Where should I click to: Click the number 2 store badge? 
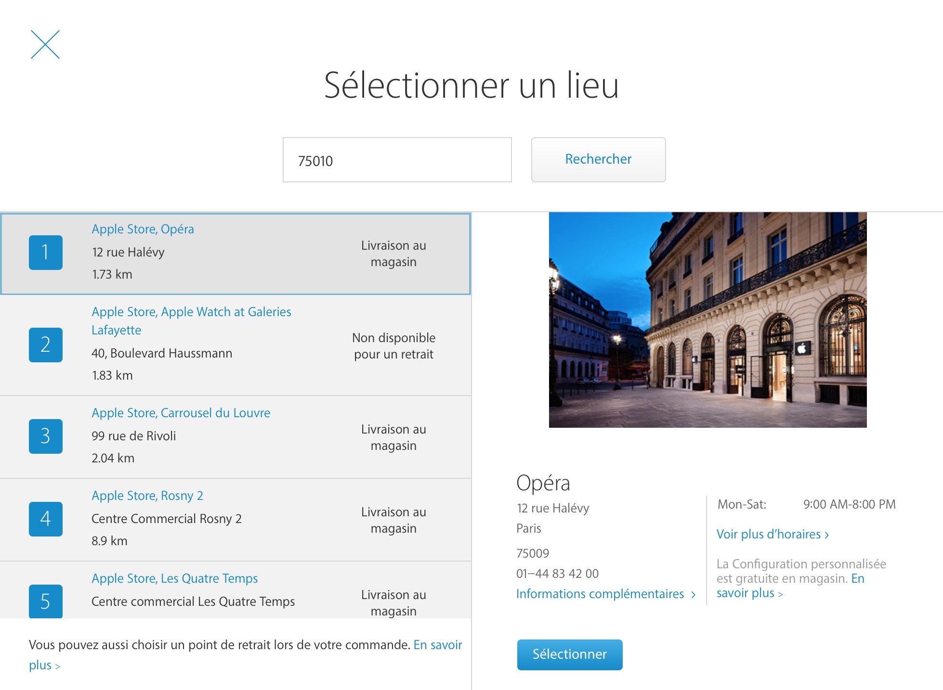coord(46,345)
